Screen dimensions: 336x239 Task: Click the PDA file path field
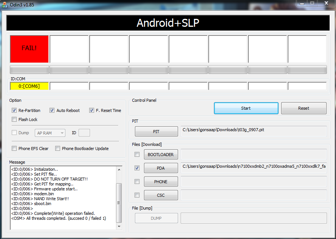click(x=254, y=168)
